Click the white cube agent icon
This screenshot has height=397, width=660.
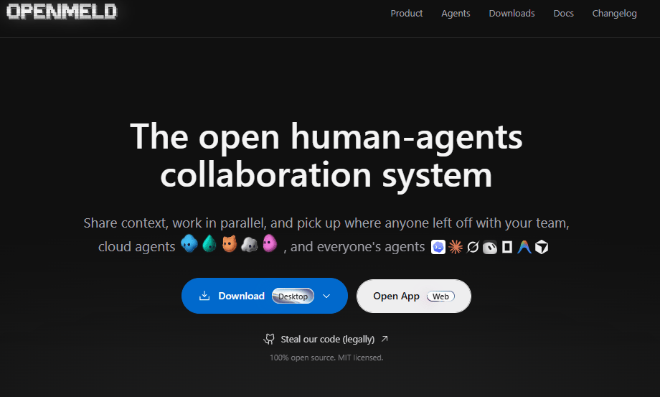click(x=542, y=247)
